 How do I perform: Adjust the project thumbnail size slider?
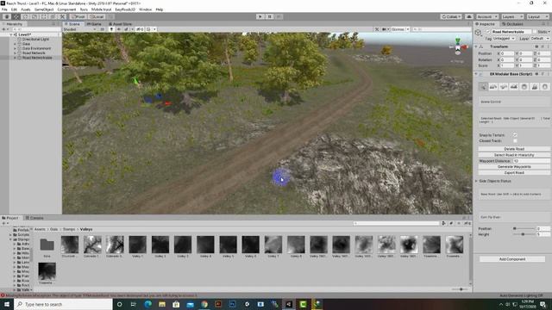pos(460,289)
